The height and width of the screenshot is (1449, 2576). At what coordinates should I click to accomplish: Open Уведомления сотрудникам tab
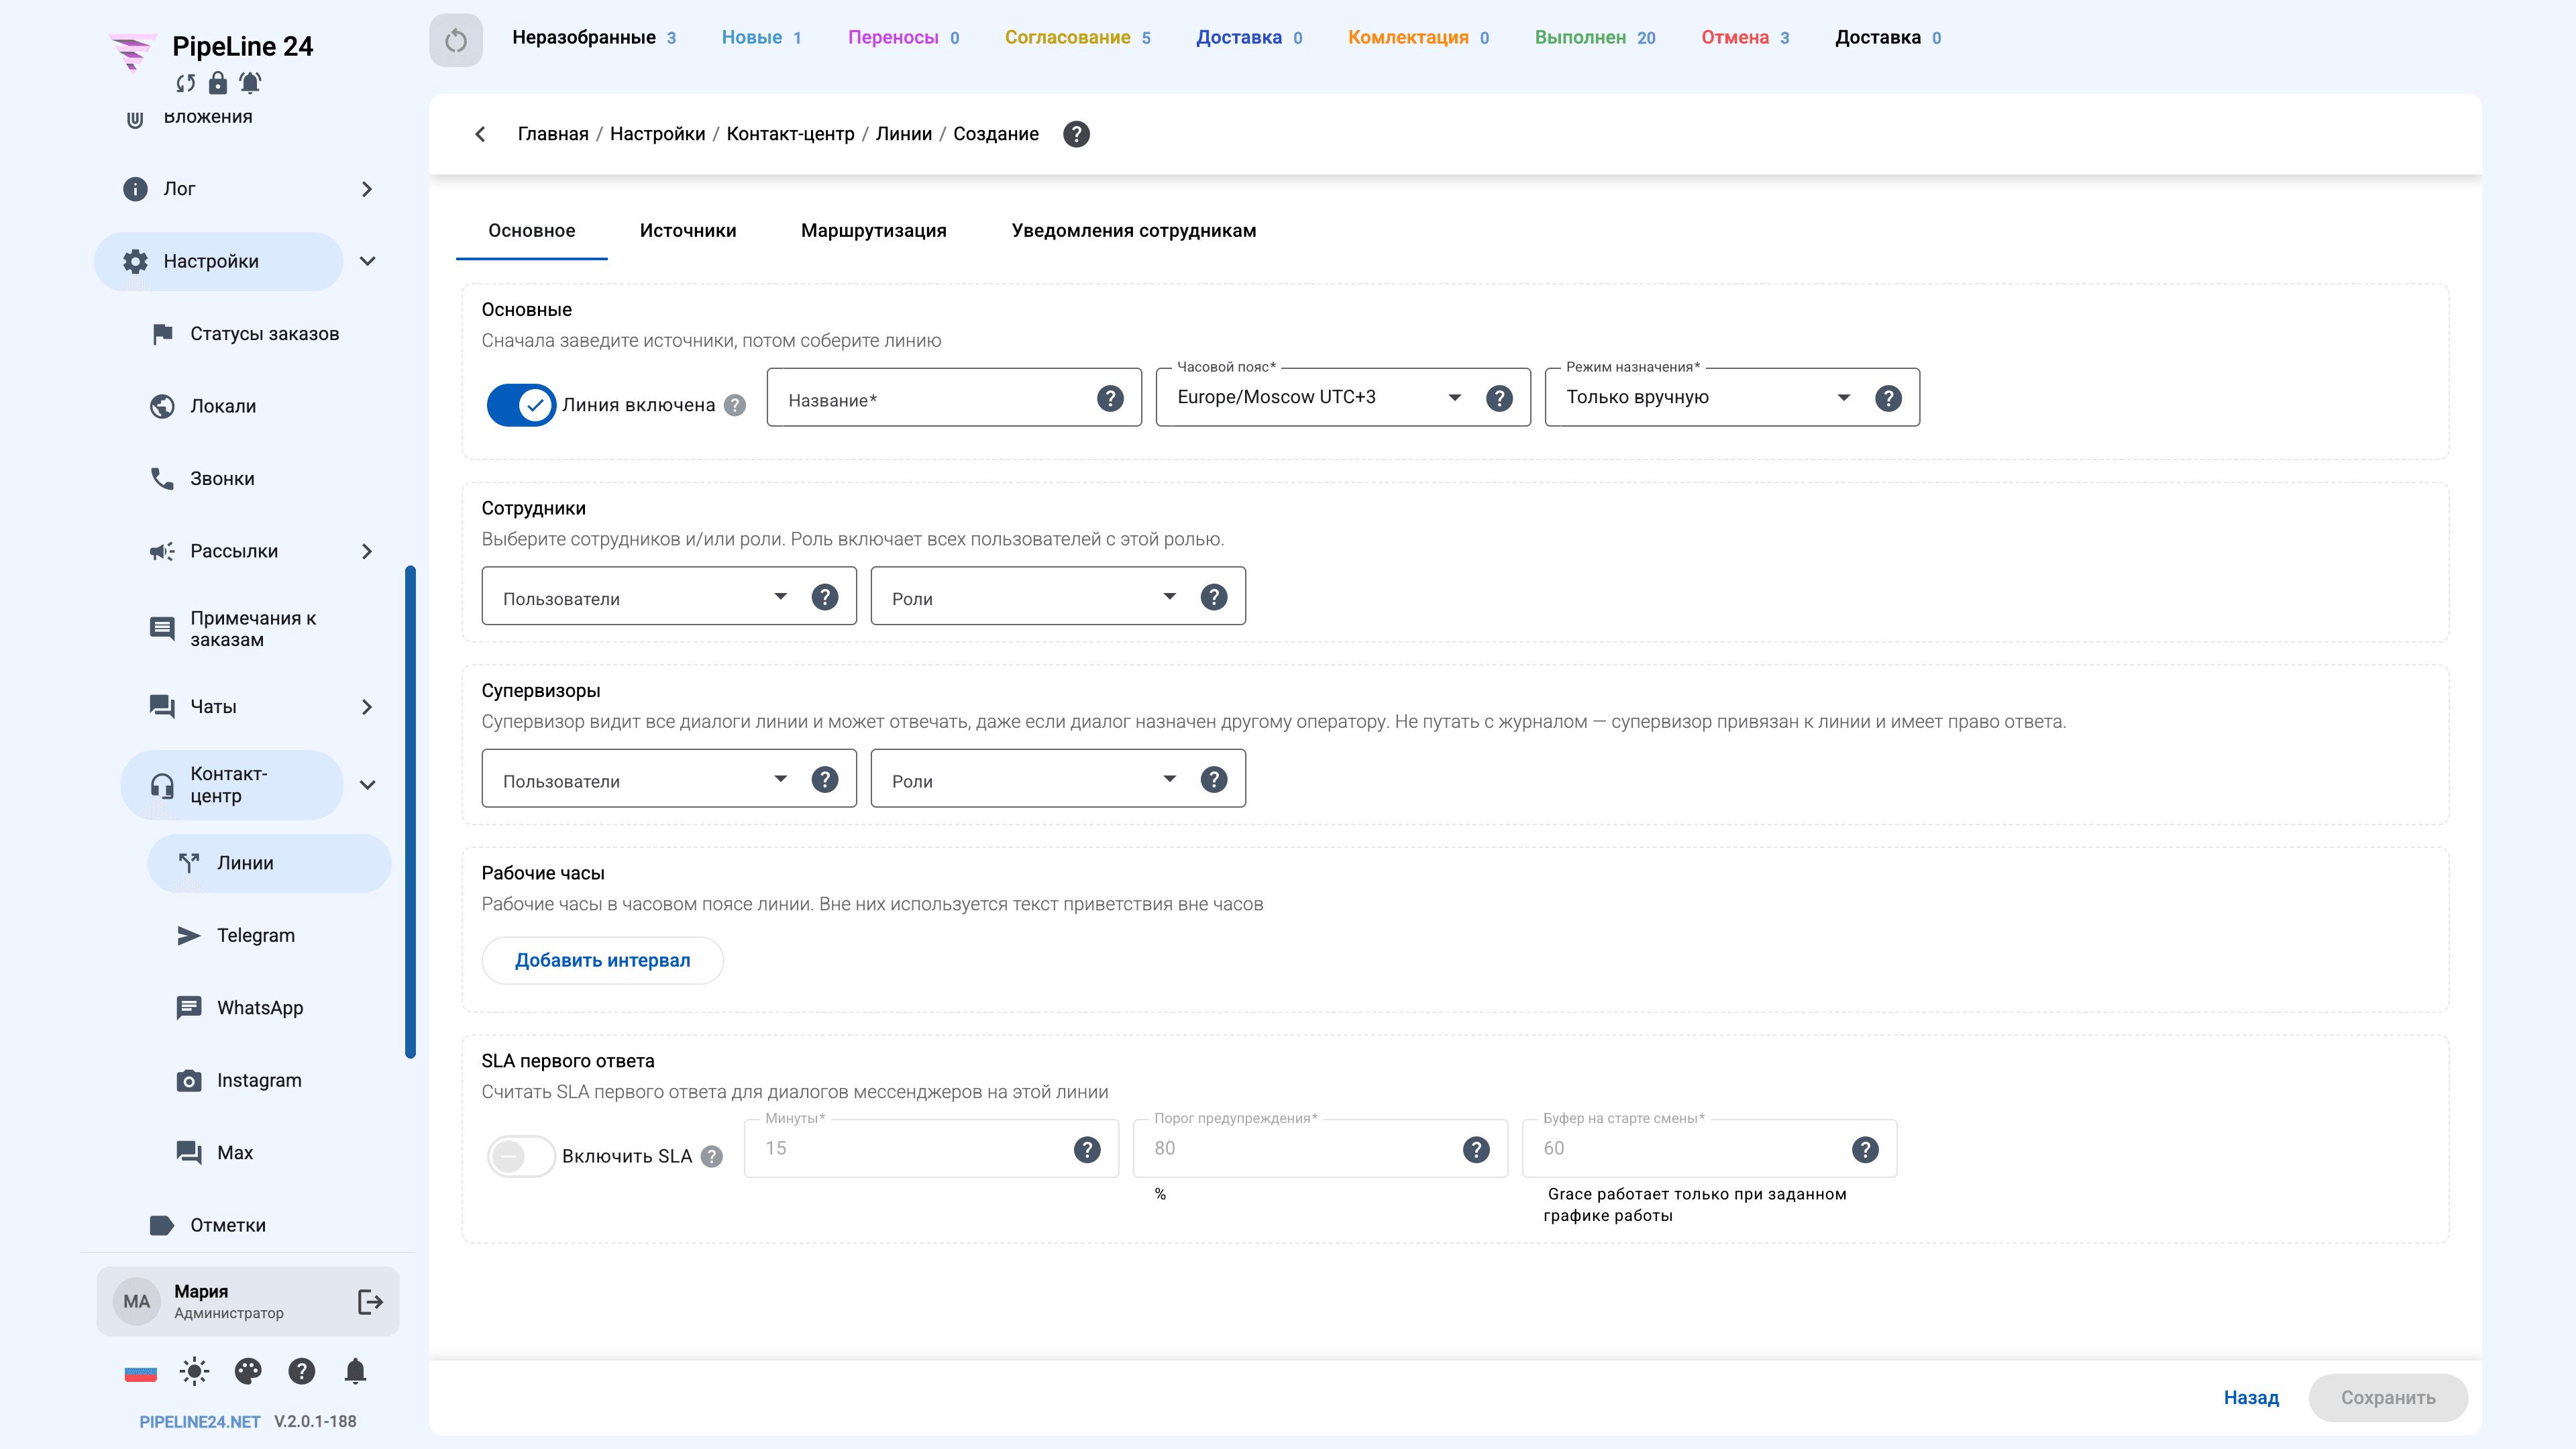(1134, 231)
